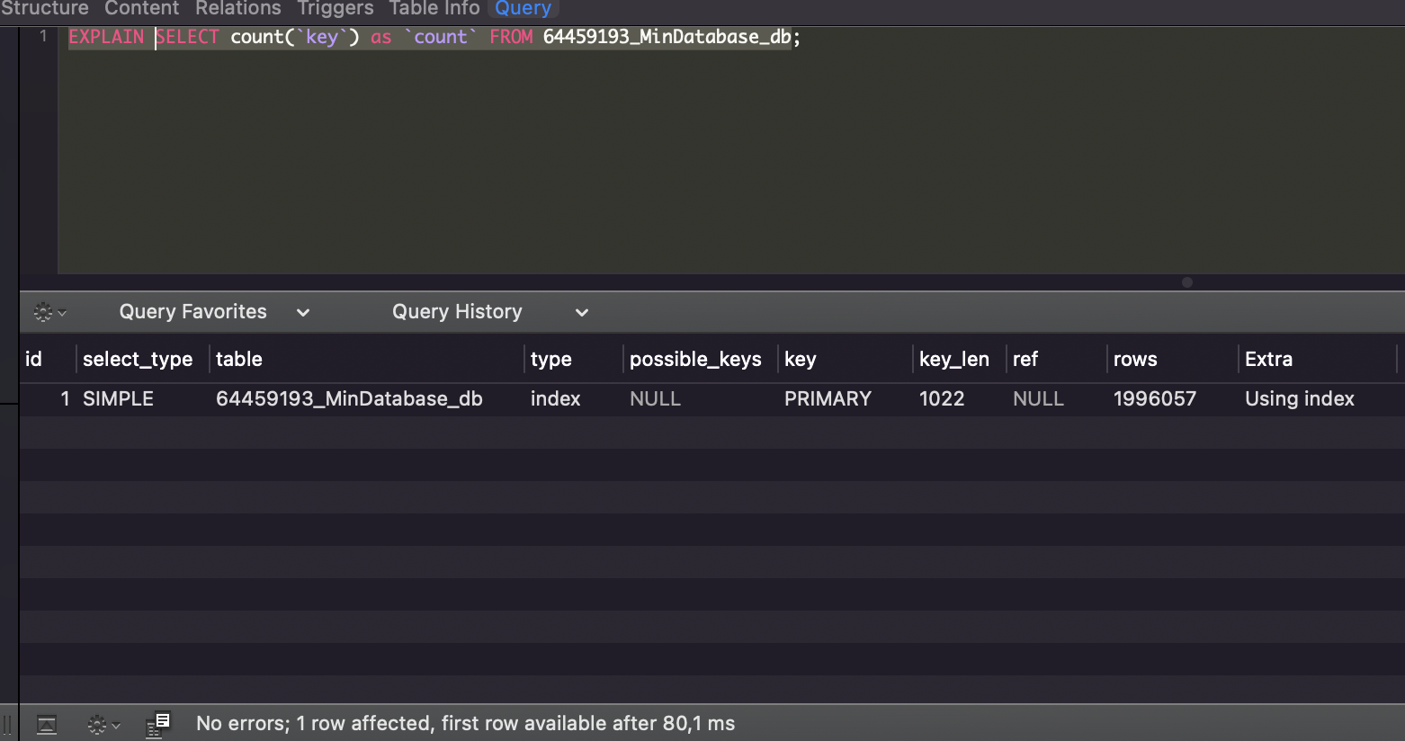Switch to the Structure tab
The width and height of the screenshot is (1405, 741).
(45, 9)
